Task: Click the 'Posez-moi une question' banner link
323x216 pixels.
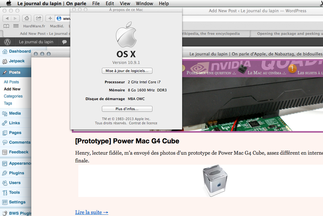Action: point(211,73)
